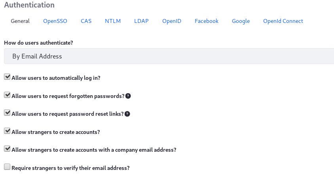
Task: Enable Require strangers to verify email address
Action: tap(7, 167)
